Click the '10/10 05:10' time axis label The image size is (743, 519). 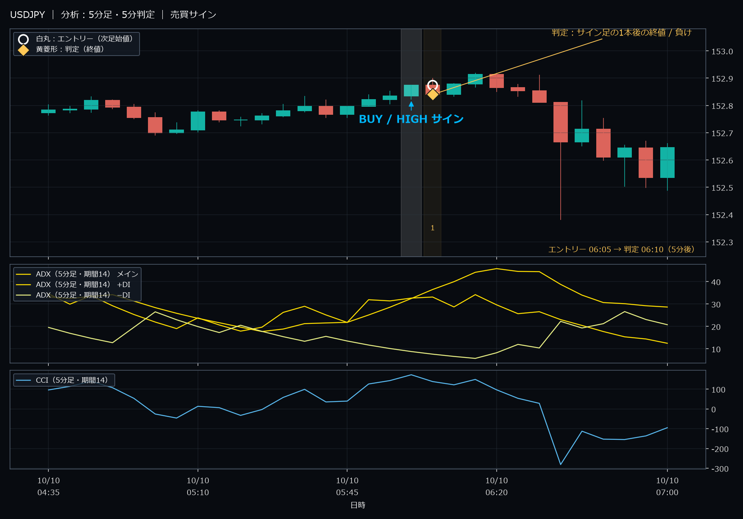pyautogui.click(x=198, y=487)
